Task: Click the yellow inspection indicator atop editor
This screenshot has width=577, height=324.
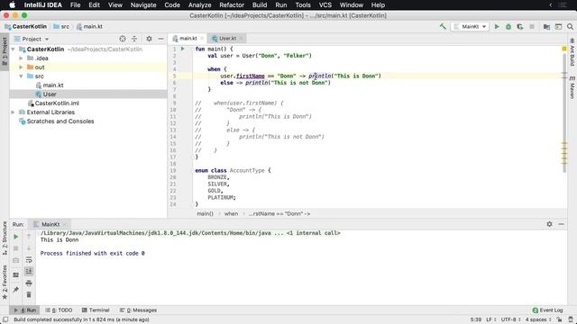Action: point(564,49)
